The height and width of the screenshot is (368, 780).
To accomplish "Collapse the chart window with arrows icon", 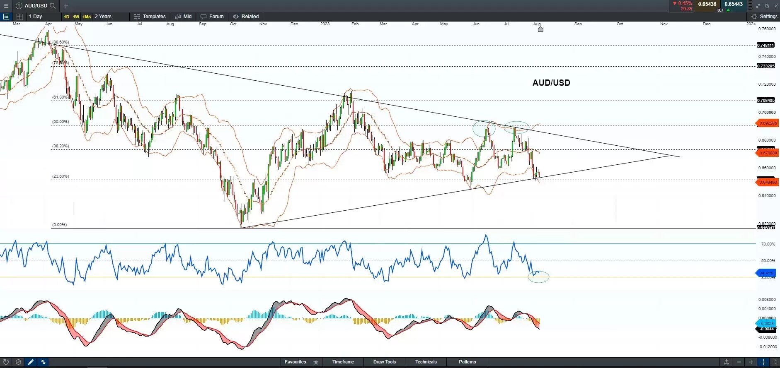I will (x=758, y=6).
